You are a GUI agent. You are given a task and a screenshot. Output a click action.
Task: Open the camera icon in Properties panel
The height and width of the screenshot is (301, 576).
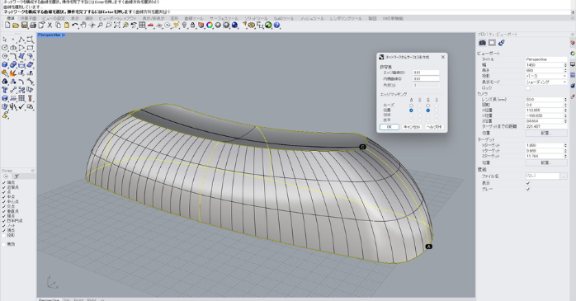(482, 43)
